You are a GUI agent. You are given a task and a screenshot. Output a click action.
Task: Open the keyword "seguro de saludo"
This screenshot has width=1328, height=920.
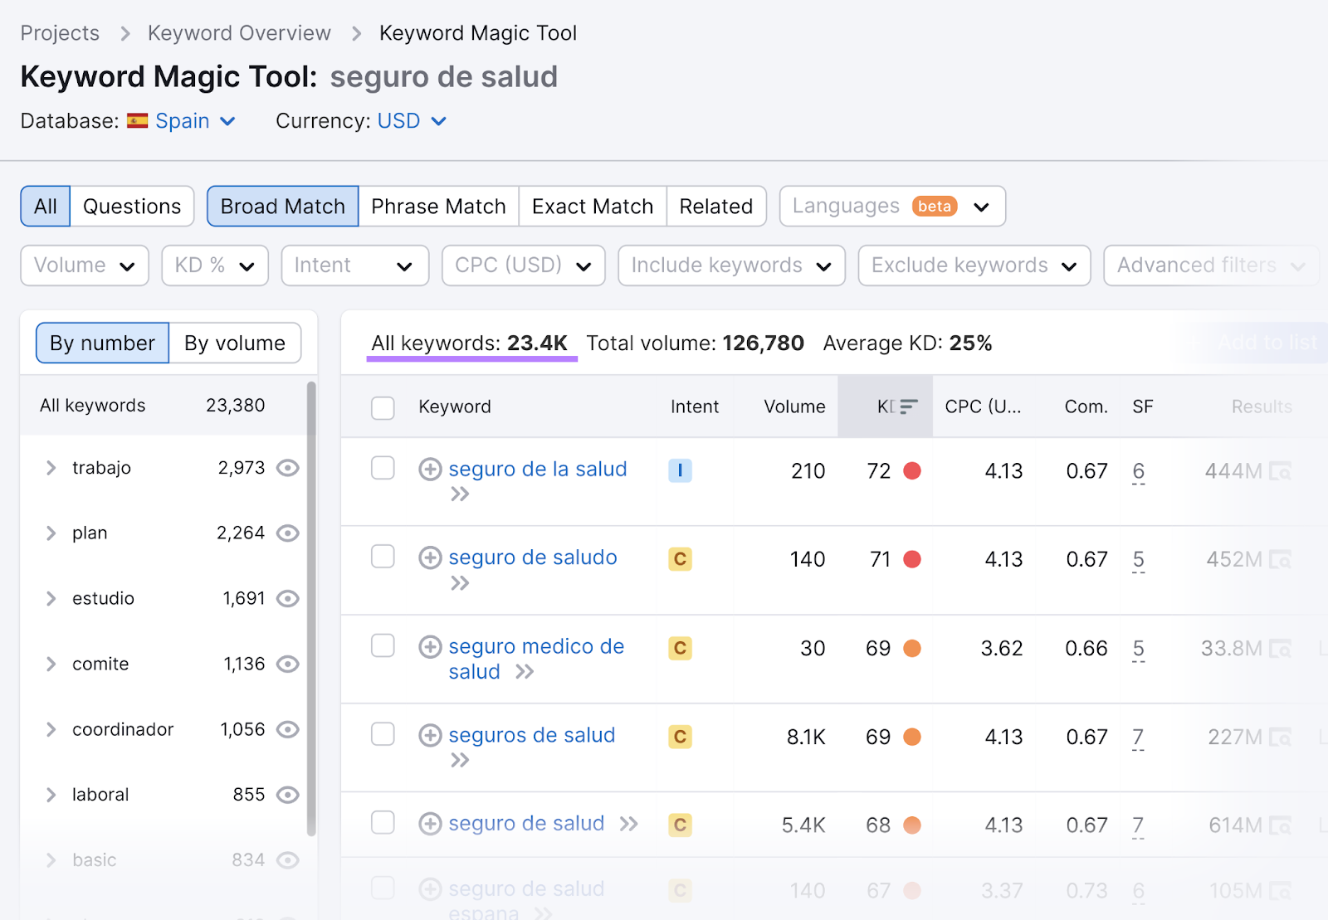(533, 557)
